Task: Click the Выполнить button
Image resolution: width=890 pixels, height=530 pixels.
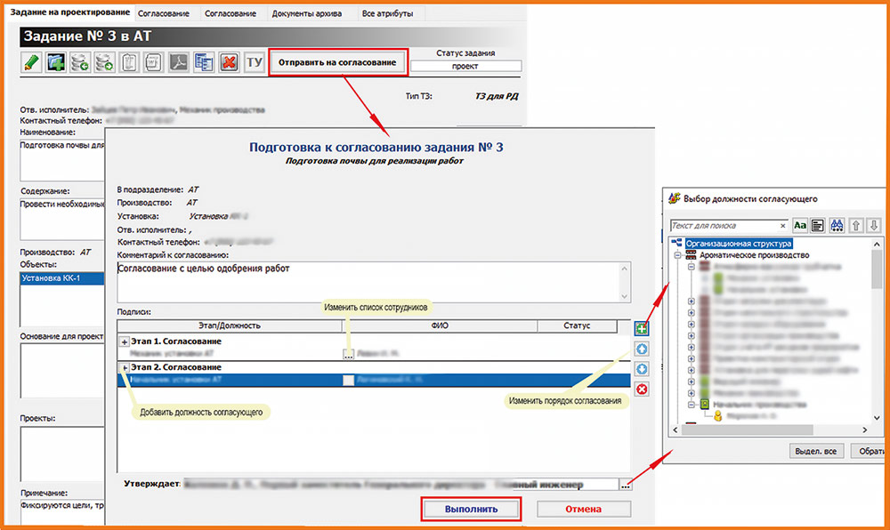Action: click(x=470, y=510)
